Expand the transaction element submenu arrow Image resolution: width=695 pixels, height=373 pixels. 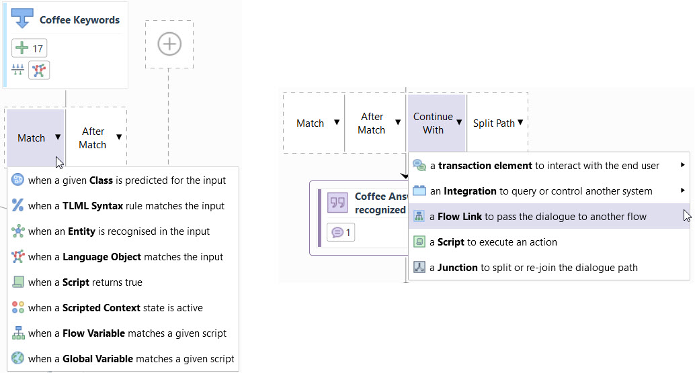coord(683,165)
